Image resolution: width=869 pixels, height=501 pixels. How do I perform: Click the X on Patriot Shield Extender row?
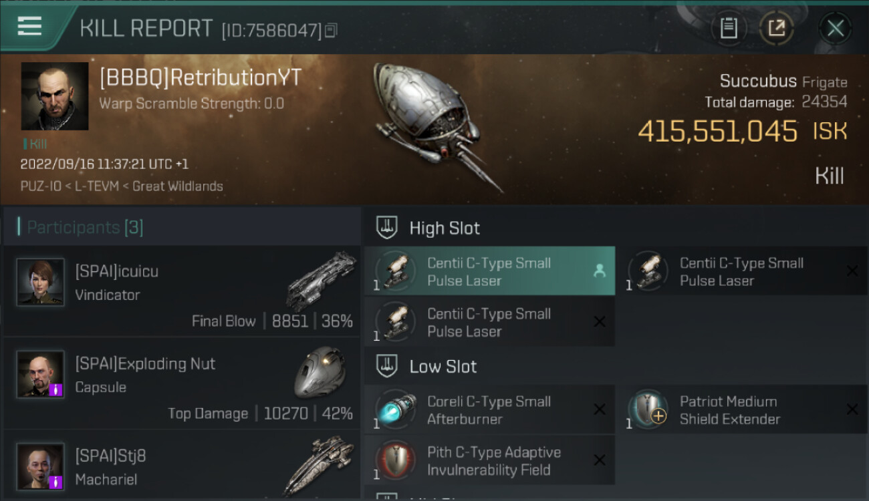852,409
